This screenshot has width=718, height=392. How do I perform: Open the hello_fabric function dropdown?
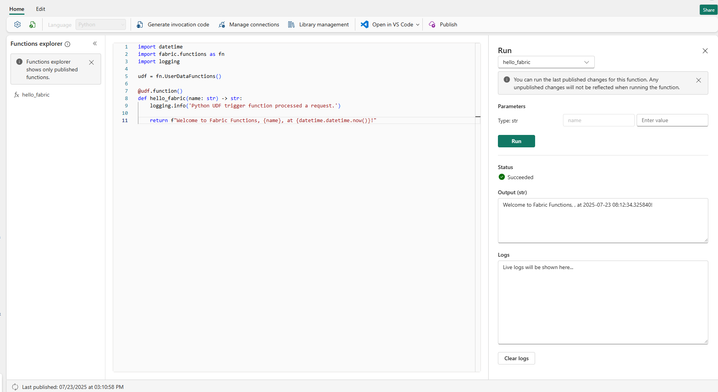coord(546,62)
